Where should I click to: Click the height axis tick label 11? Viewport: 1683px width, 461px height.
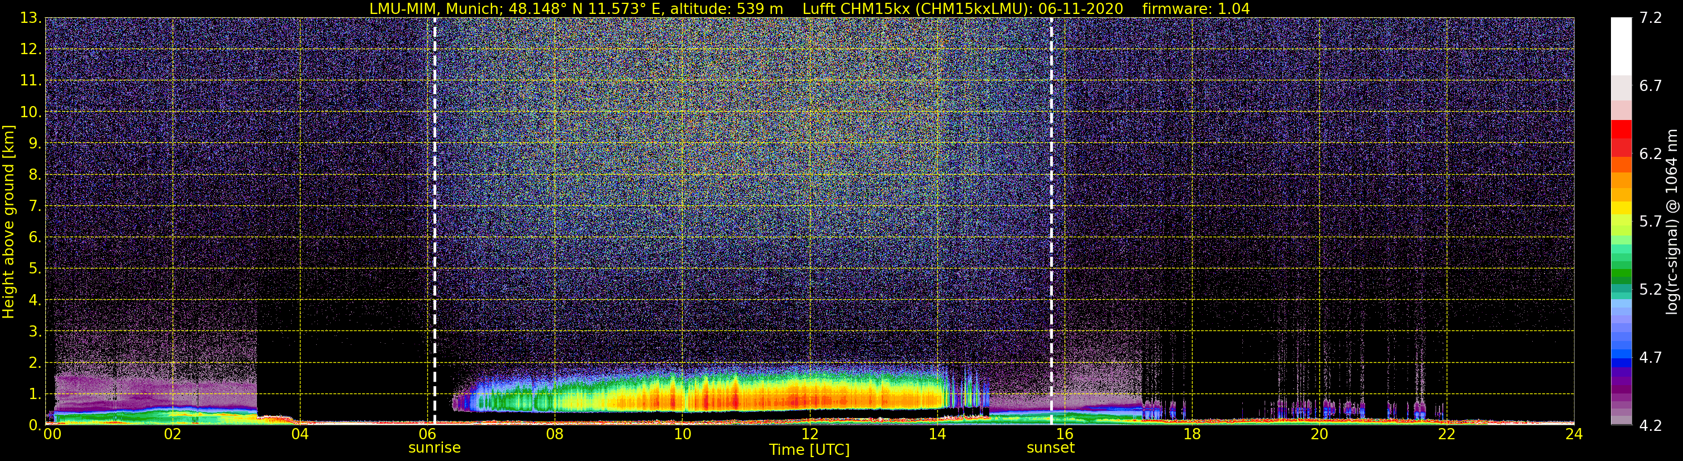tap(30, 81)
